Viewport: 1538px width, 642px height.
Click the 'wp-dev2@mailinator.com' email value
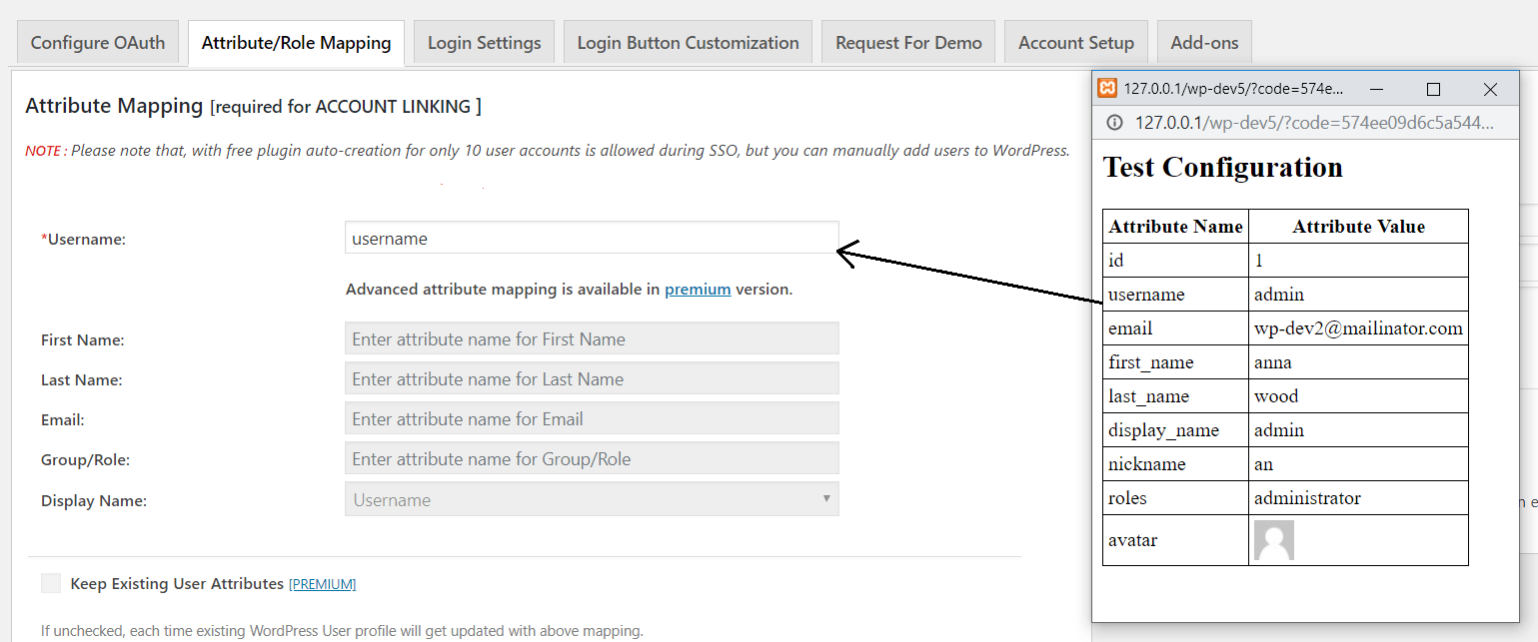(1358, 328)
